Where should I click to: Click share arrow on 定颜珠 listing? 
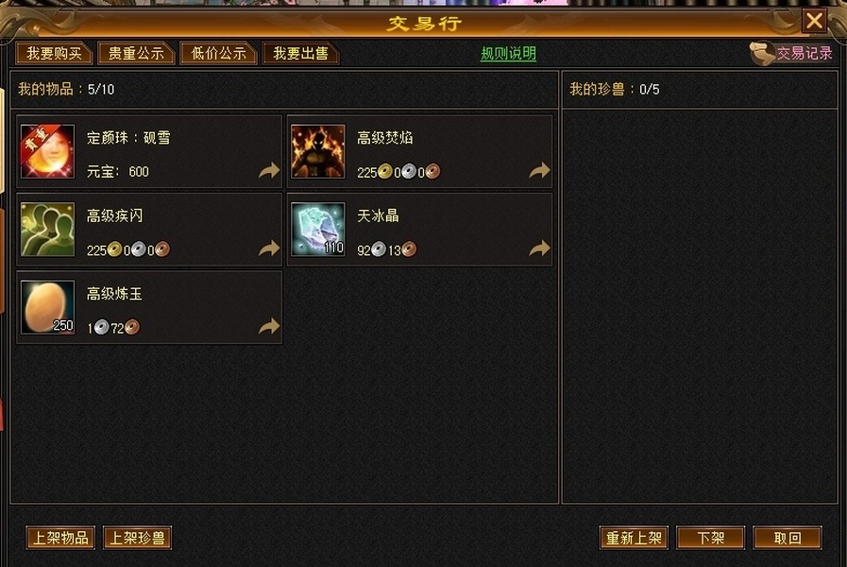268,170
